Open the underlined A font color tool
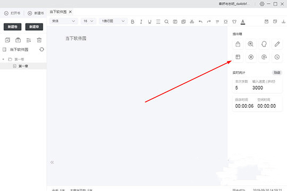 coord(243,22)
